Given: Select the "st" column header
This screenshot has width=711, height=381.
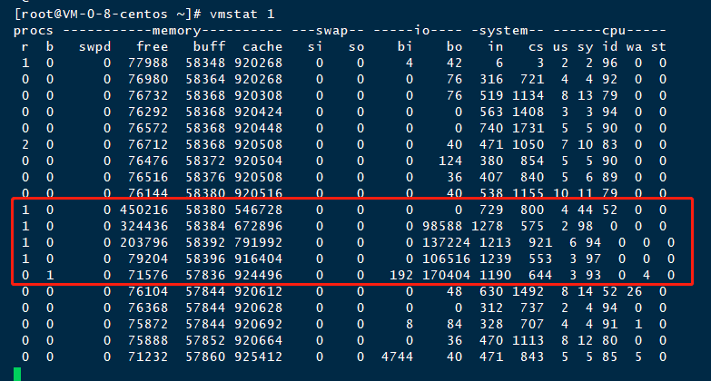Looking at the screenshot, I should (658, 47).
